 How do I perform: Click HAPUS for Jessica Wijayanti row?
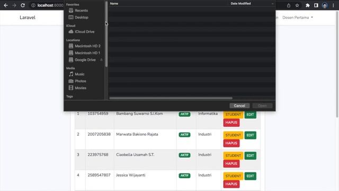click(231, 184)
